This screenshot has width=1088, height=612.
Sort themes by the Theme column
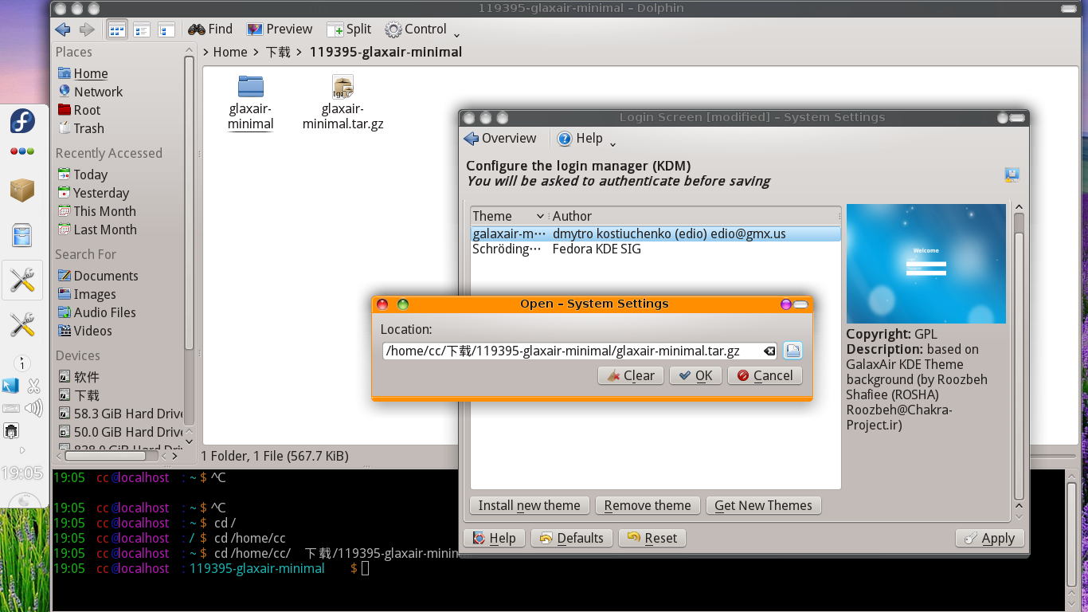coord(508,216)
